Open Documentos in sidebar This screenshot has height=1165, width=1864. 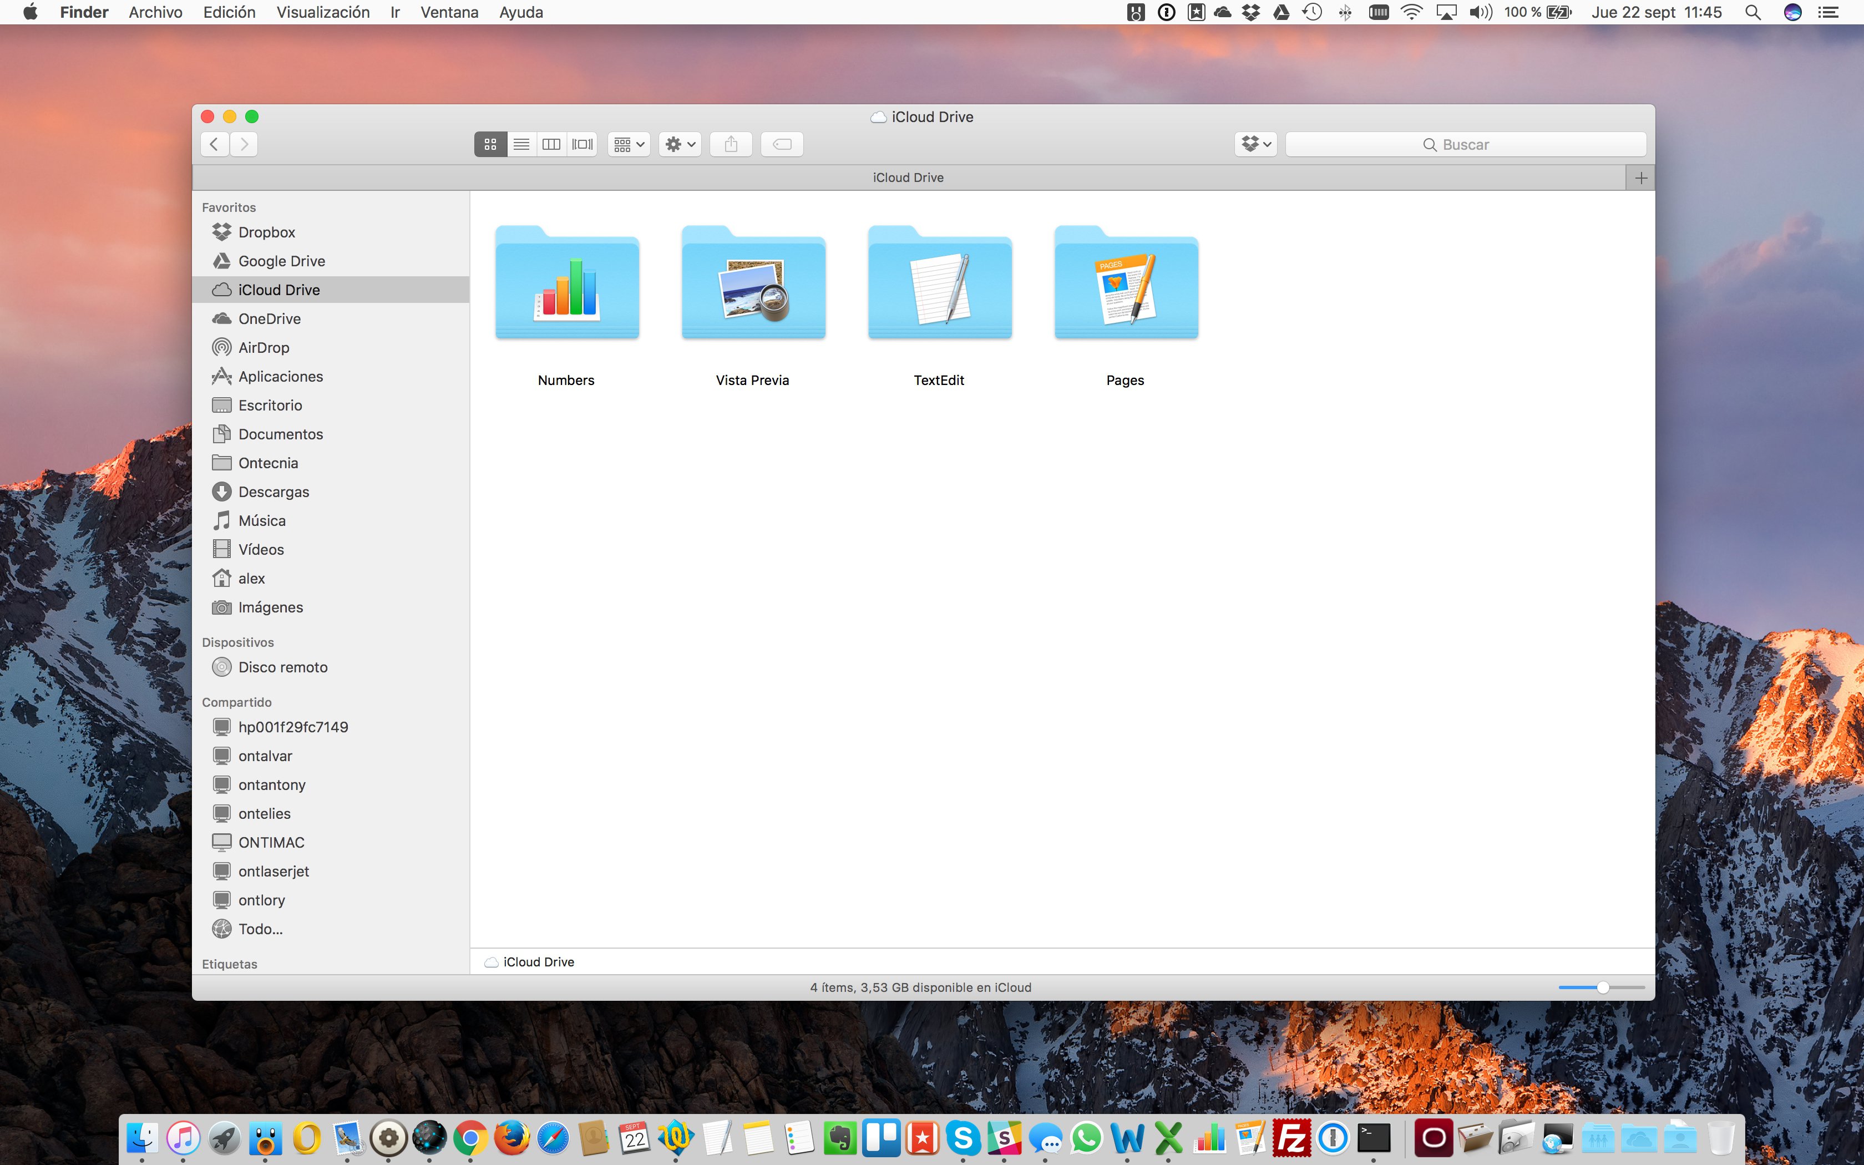pos(331,434)
